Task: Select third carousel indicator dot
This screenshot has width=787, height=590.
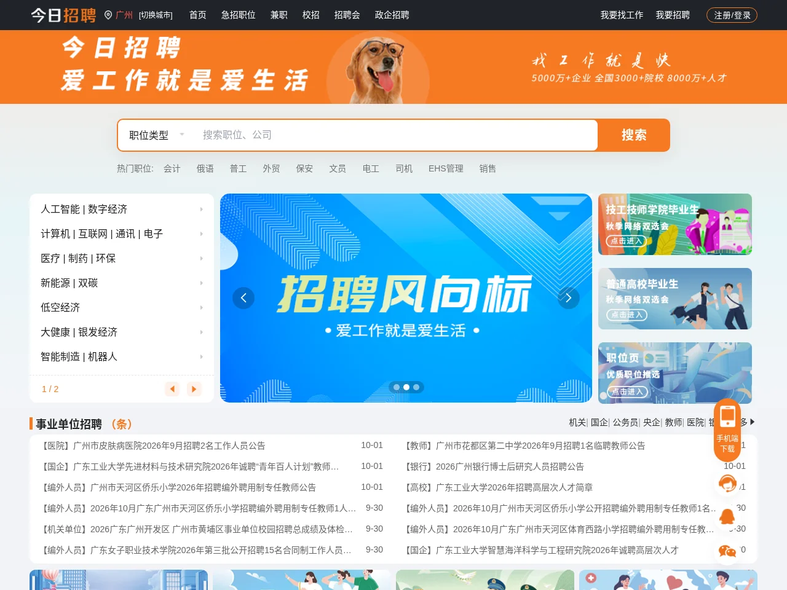Action: pyautogui.click(x=416, y=387)
